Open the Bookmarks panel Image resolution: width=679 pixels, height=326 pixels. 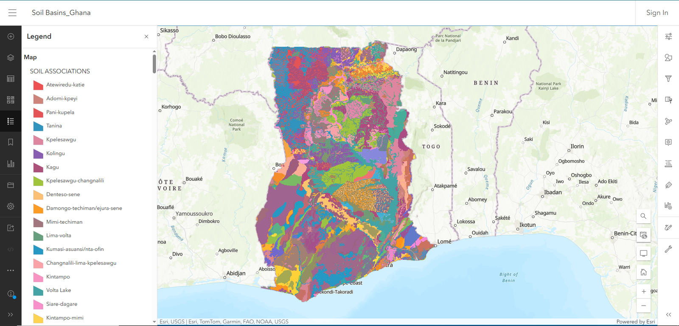point(11,143)
